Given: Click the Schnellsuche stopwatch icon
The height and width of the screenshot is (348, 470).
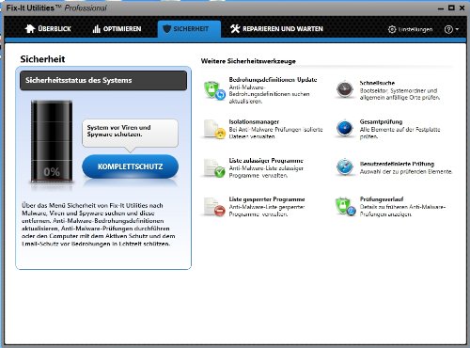Looking at the screenshot, I should [x=345, y=89].
